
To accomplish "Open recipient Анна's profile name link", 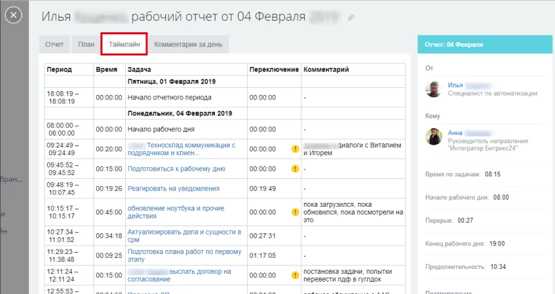I will tap(456, 132).
